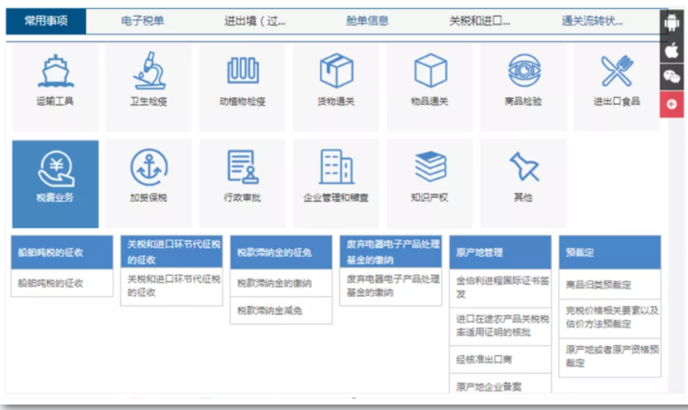Open the 知识产权 stacked layers icon
This screenshot has width=688, height=410.
430,168
